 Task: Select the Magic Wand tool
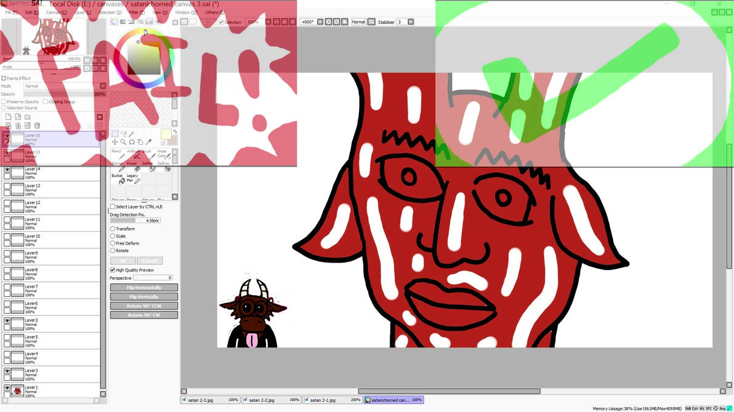[132, 134]
